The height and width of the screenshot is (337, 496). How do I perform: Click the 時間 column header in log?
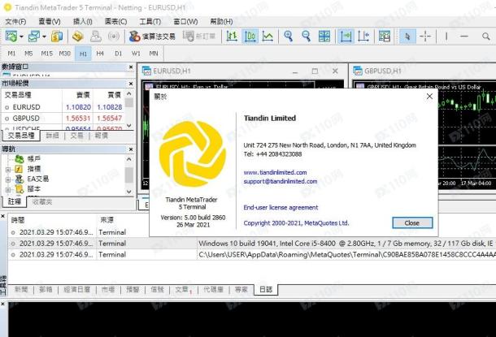[18, 220]
